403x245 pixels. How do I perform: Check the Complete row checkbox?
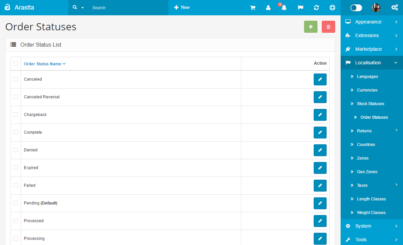click(16, 132)
